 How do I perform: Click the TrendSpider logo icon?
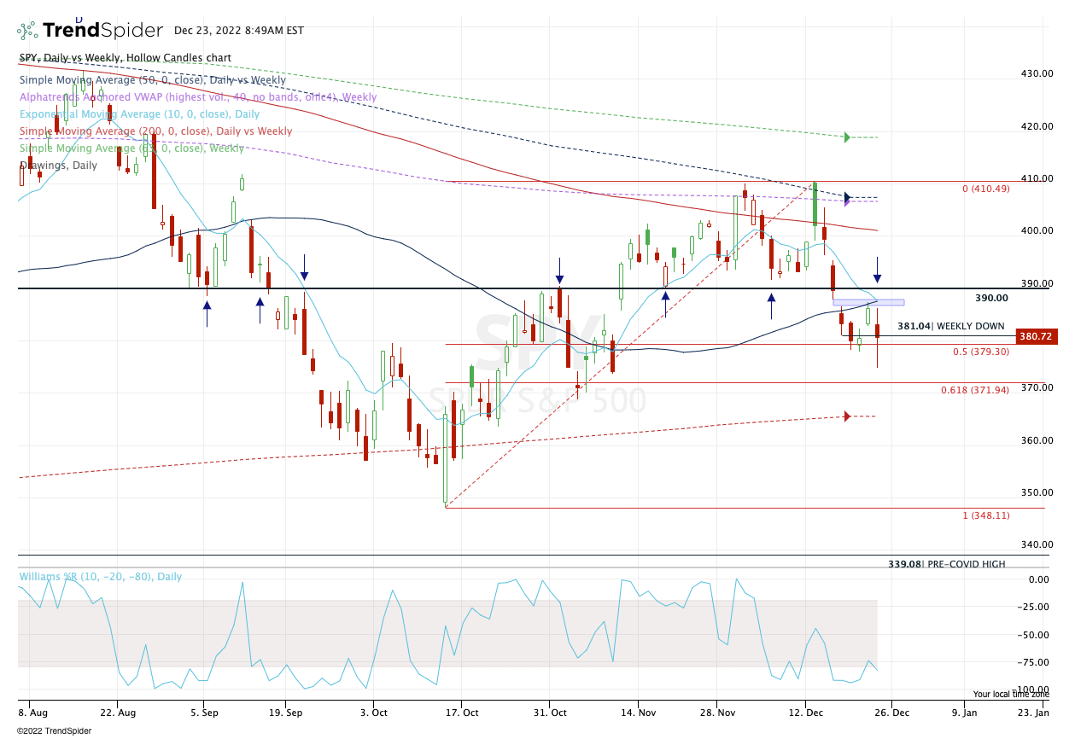[x=27, y=31]
